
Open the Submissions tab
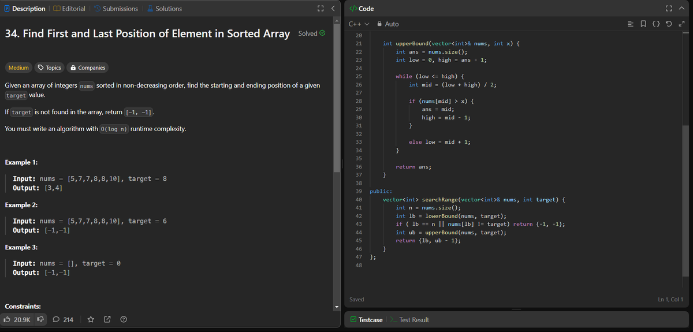(115, 9)
